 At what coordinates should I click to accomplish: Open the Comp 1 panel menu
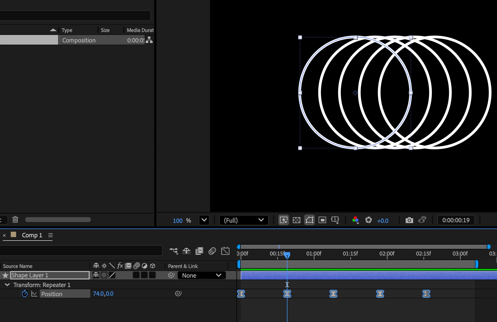point(50,235)
